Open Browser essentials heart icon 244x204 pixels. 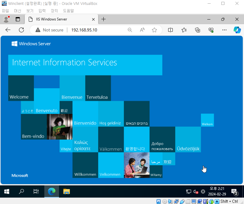(211, 30)
